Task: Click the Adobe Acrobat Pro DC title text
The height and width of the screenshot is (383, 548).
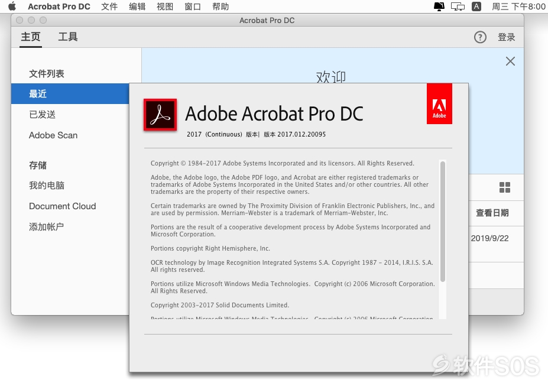Action: click(274, 113)
